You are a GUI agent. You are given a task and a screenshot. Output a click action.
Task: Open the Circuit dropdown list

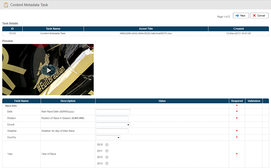(113, 124)
